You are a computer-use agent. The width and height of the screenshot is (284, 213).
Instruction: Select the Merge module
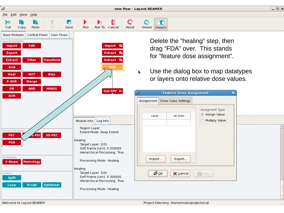[32, 82]
